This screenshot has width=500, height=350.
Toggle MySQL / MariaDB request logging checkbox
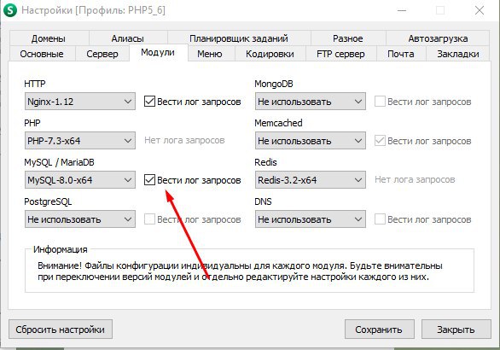click(149, 180)
